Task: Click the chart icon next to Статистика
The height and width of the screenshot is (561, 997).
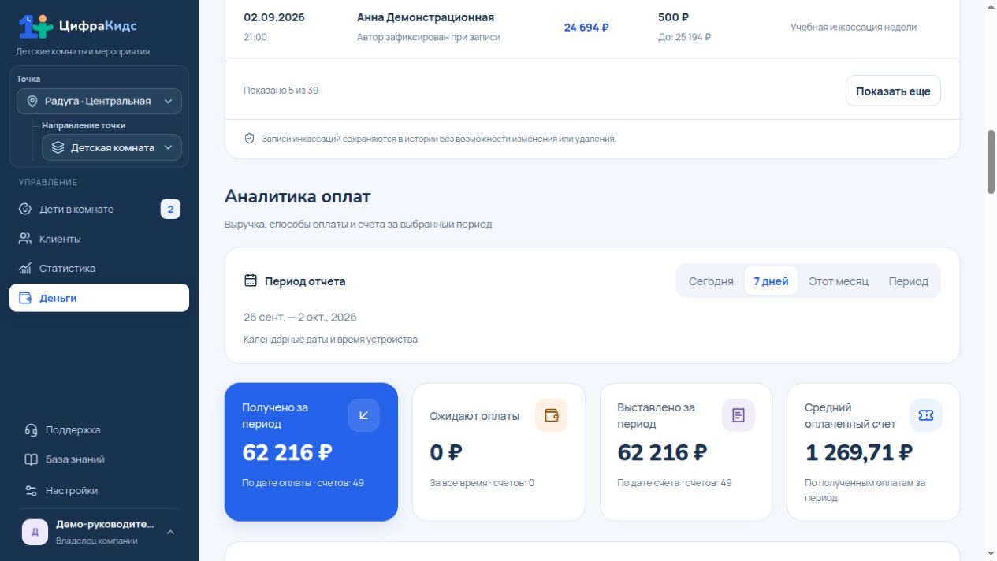Action: pyautogui.click(x=25, y=268)
